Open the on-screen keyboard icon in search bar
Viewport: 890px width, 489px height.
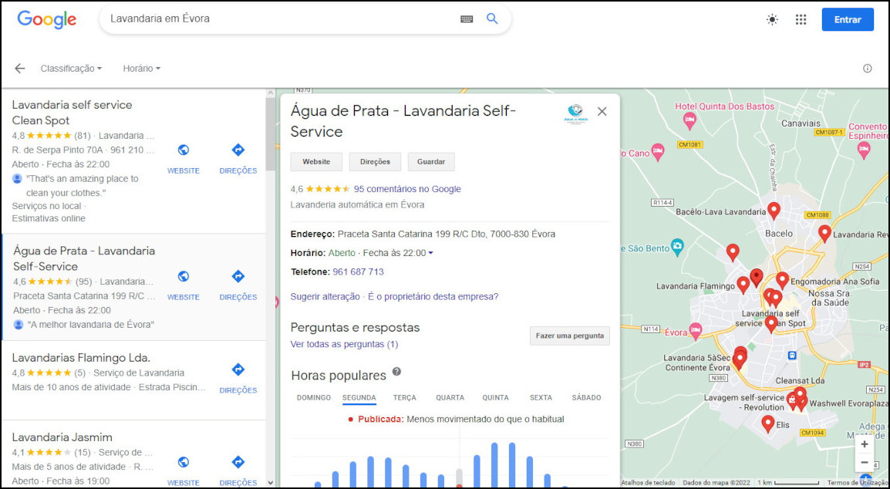[x=467, y=19]
